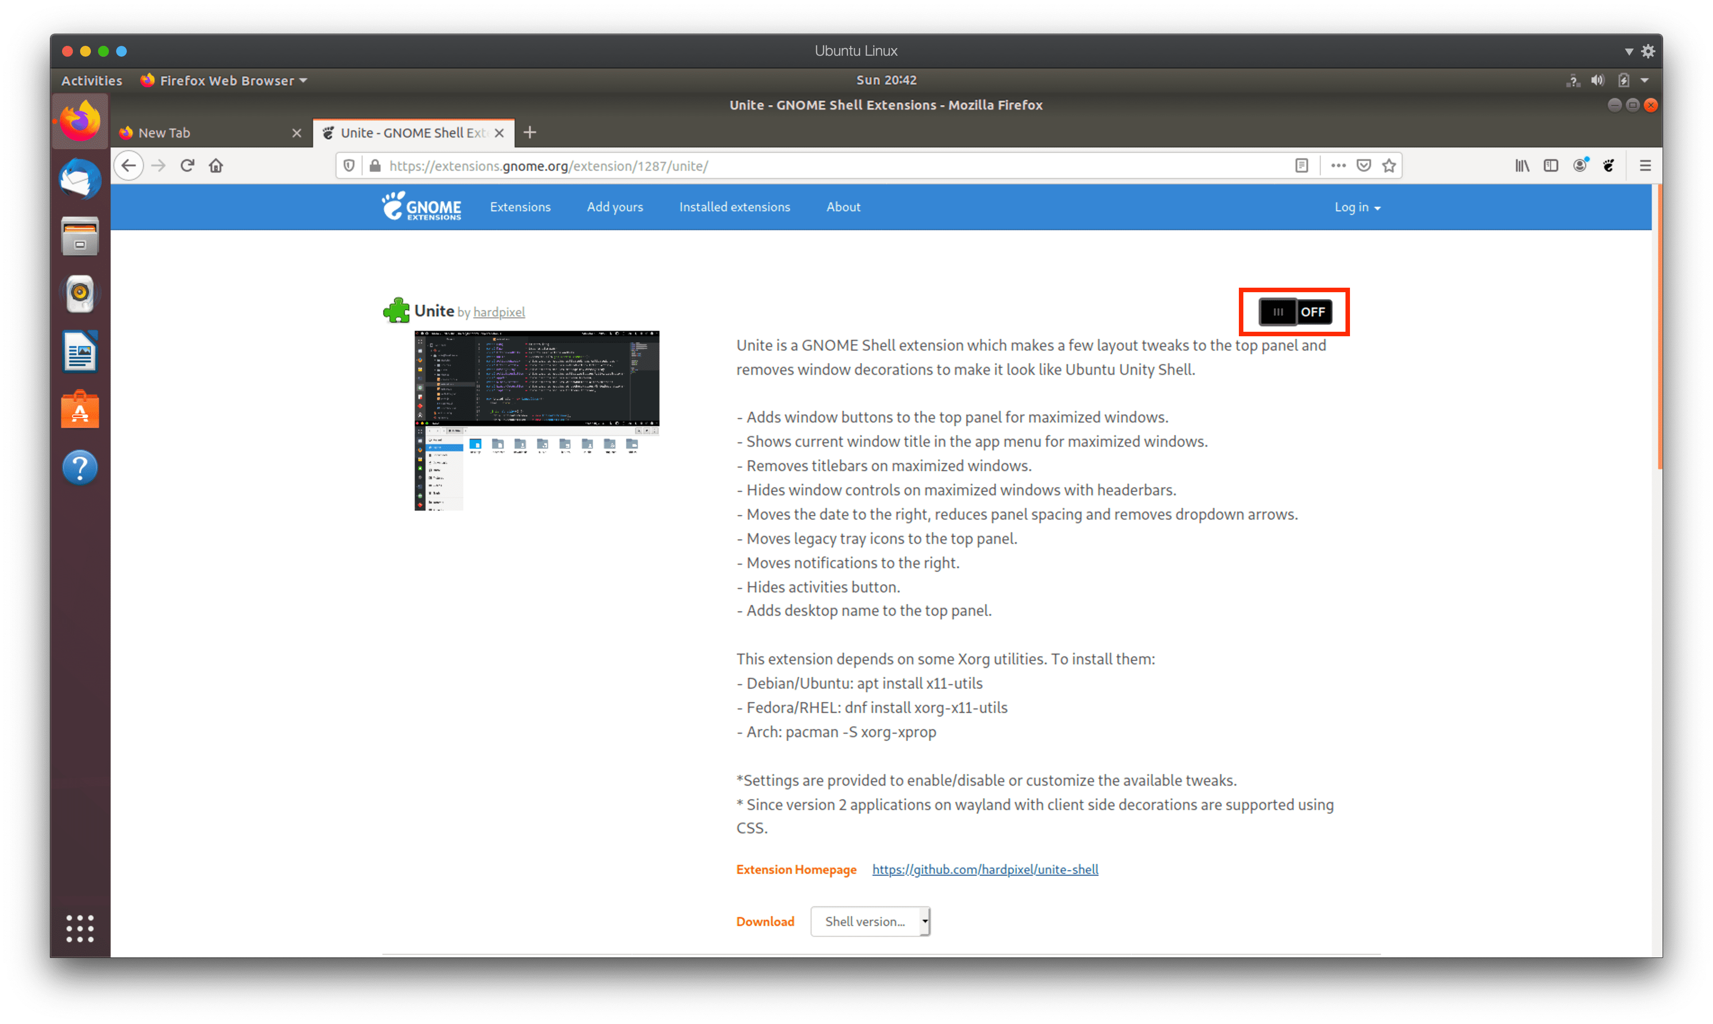Open the Firefox account icon
1713x1024 pixels.
(x=1580, y=165)
